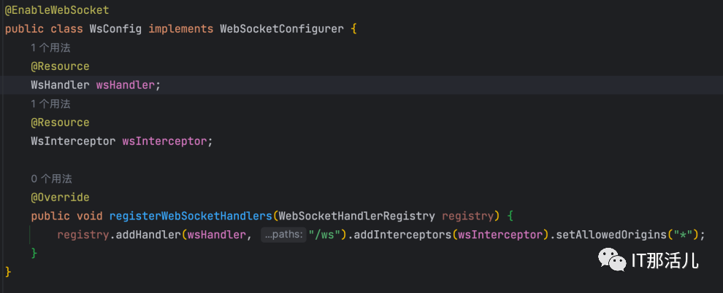Viewport: 723px width, 293px height.
Task: Click the "…paths:" parameter inlay hint
Action: coord(283,235)
